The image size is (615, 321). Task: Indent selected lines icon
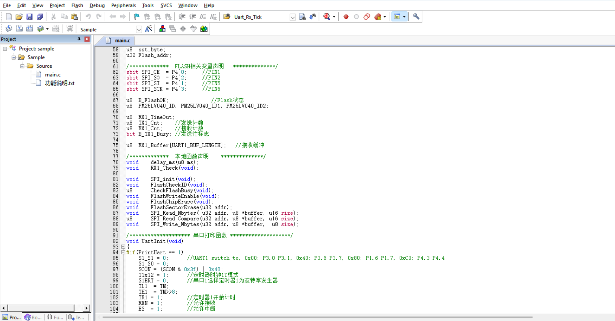[182, 17]
